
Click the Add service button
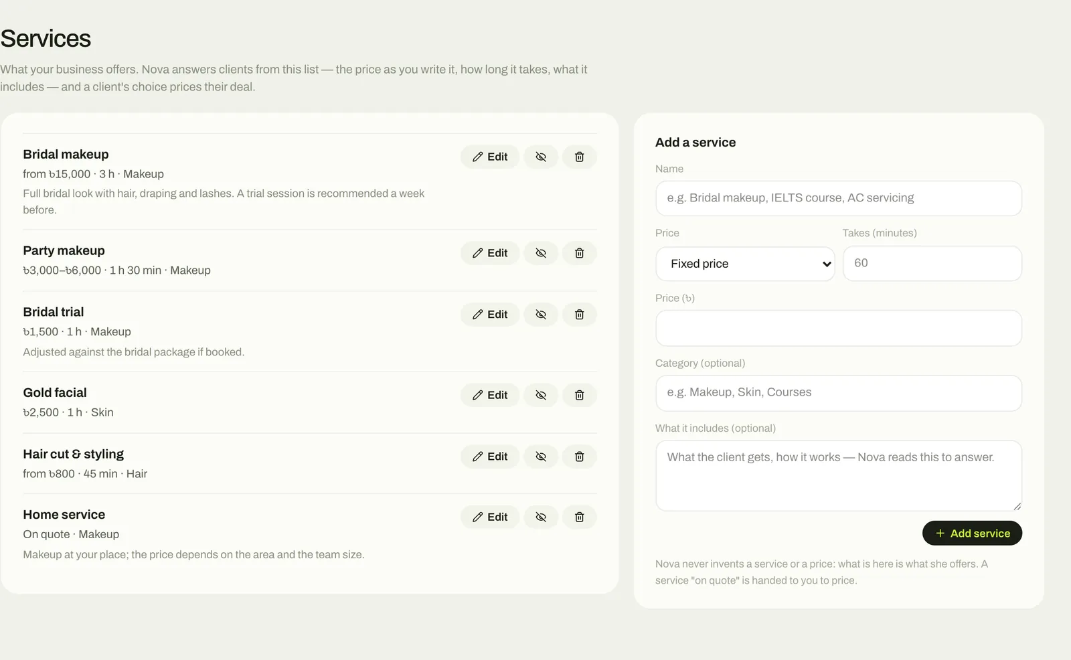point(972,533)
